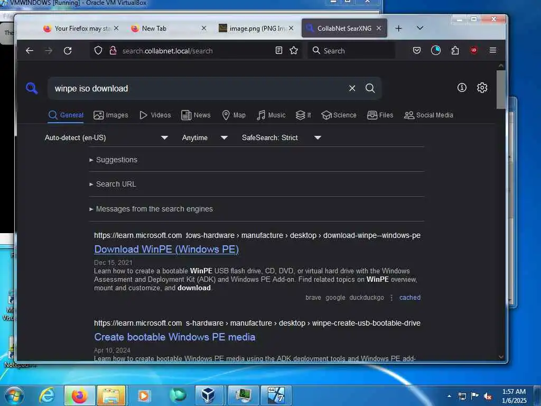Open SearXNG preferences gear icon

[482, 88]
